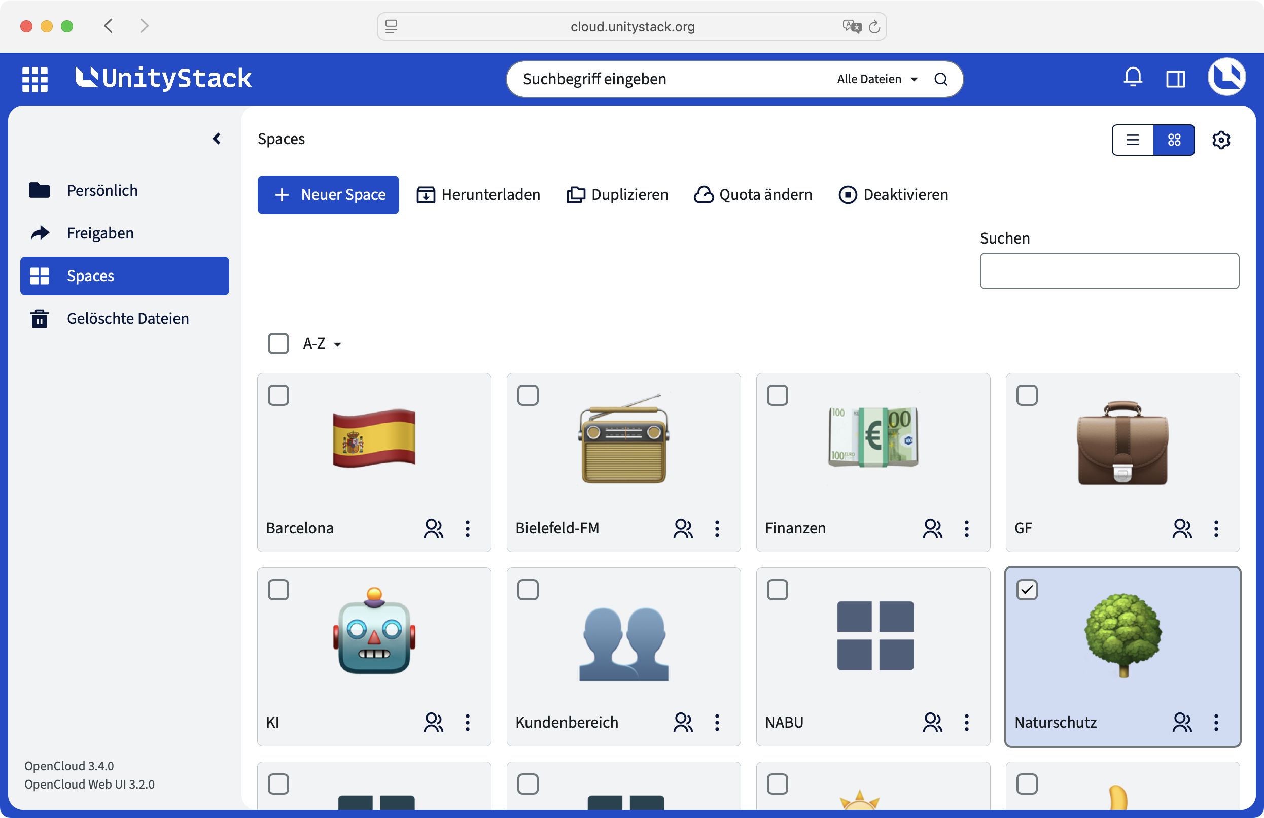This screenshot has width=1264, height=818.
Task: Click the members icon on Barcelona
Action: click(433, 528)
